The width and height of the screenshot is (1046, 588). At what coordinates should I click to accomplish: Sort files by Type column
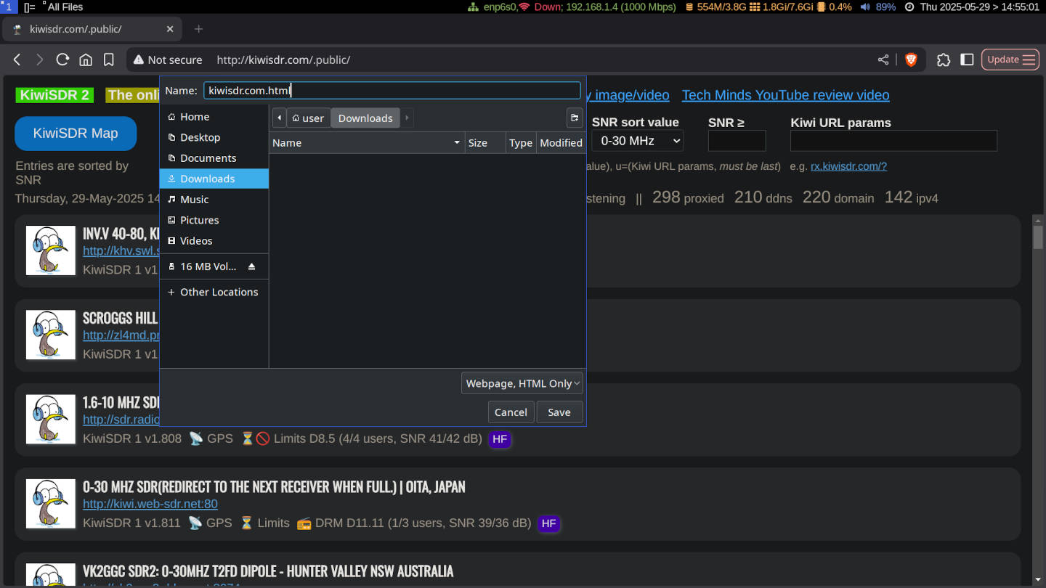(521, 143)
